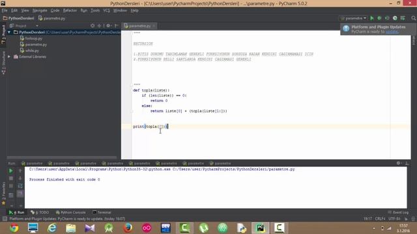
Task: Click the up arrow in Run panel
Action: point(20,171)
